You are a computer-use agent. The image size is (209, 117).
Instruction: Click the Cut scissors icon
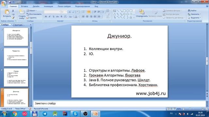[13, 11]
